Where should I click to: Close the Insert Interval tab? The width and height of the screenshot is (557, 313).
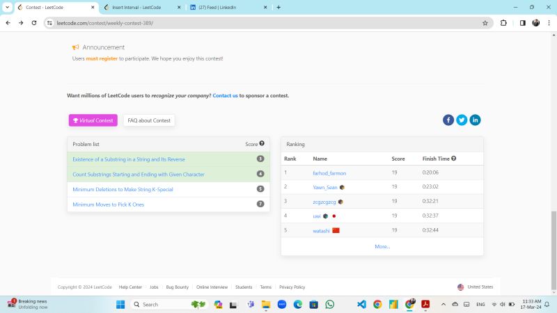coord(179,7)
